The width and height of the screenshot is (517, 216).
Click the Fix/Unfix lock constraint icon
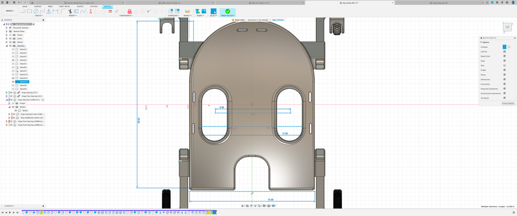130,11
